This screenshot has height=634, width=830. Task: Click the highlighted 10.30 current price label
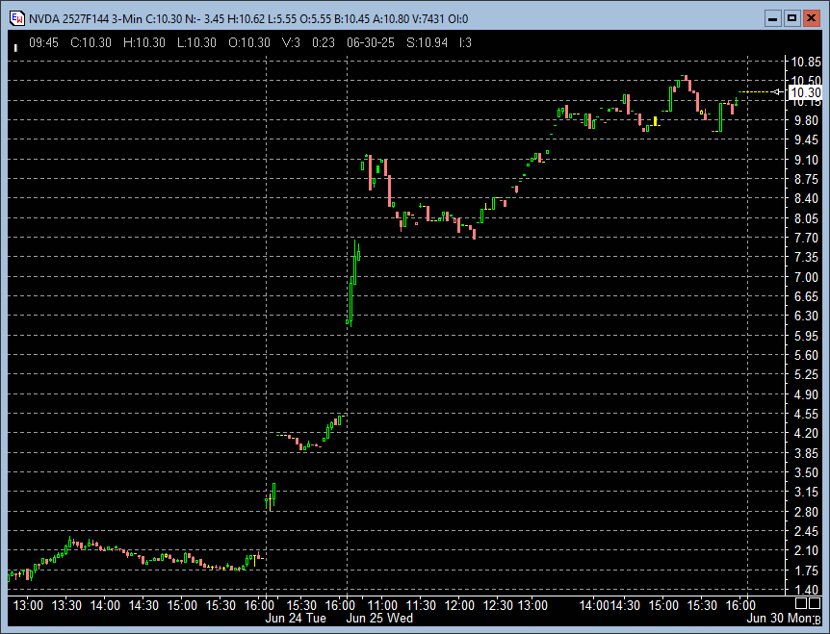pyautogui.click(x=805, y=92)
